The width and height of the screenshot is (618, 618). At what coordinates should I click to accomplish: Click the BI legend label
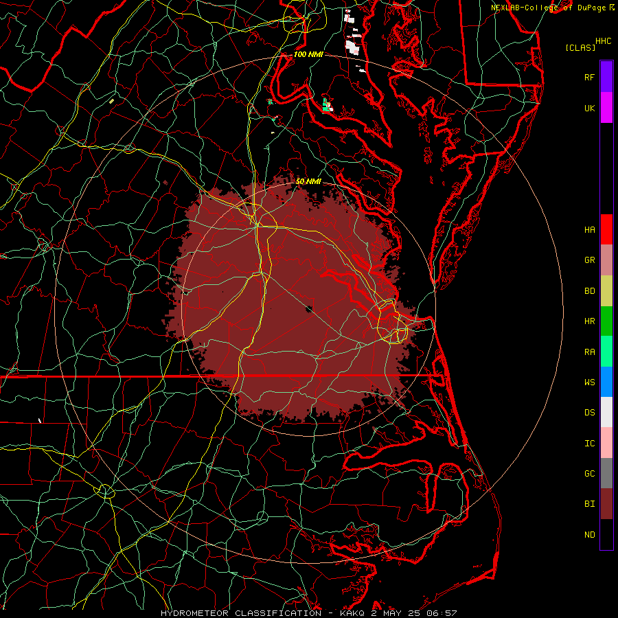(589, 504)
